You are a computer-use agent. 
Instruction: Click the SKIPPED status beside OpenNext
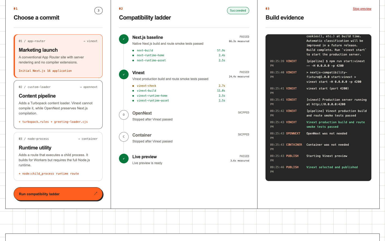[244, 113]
